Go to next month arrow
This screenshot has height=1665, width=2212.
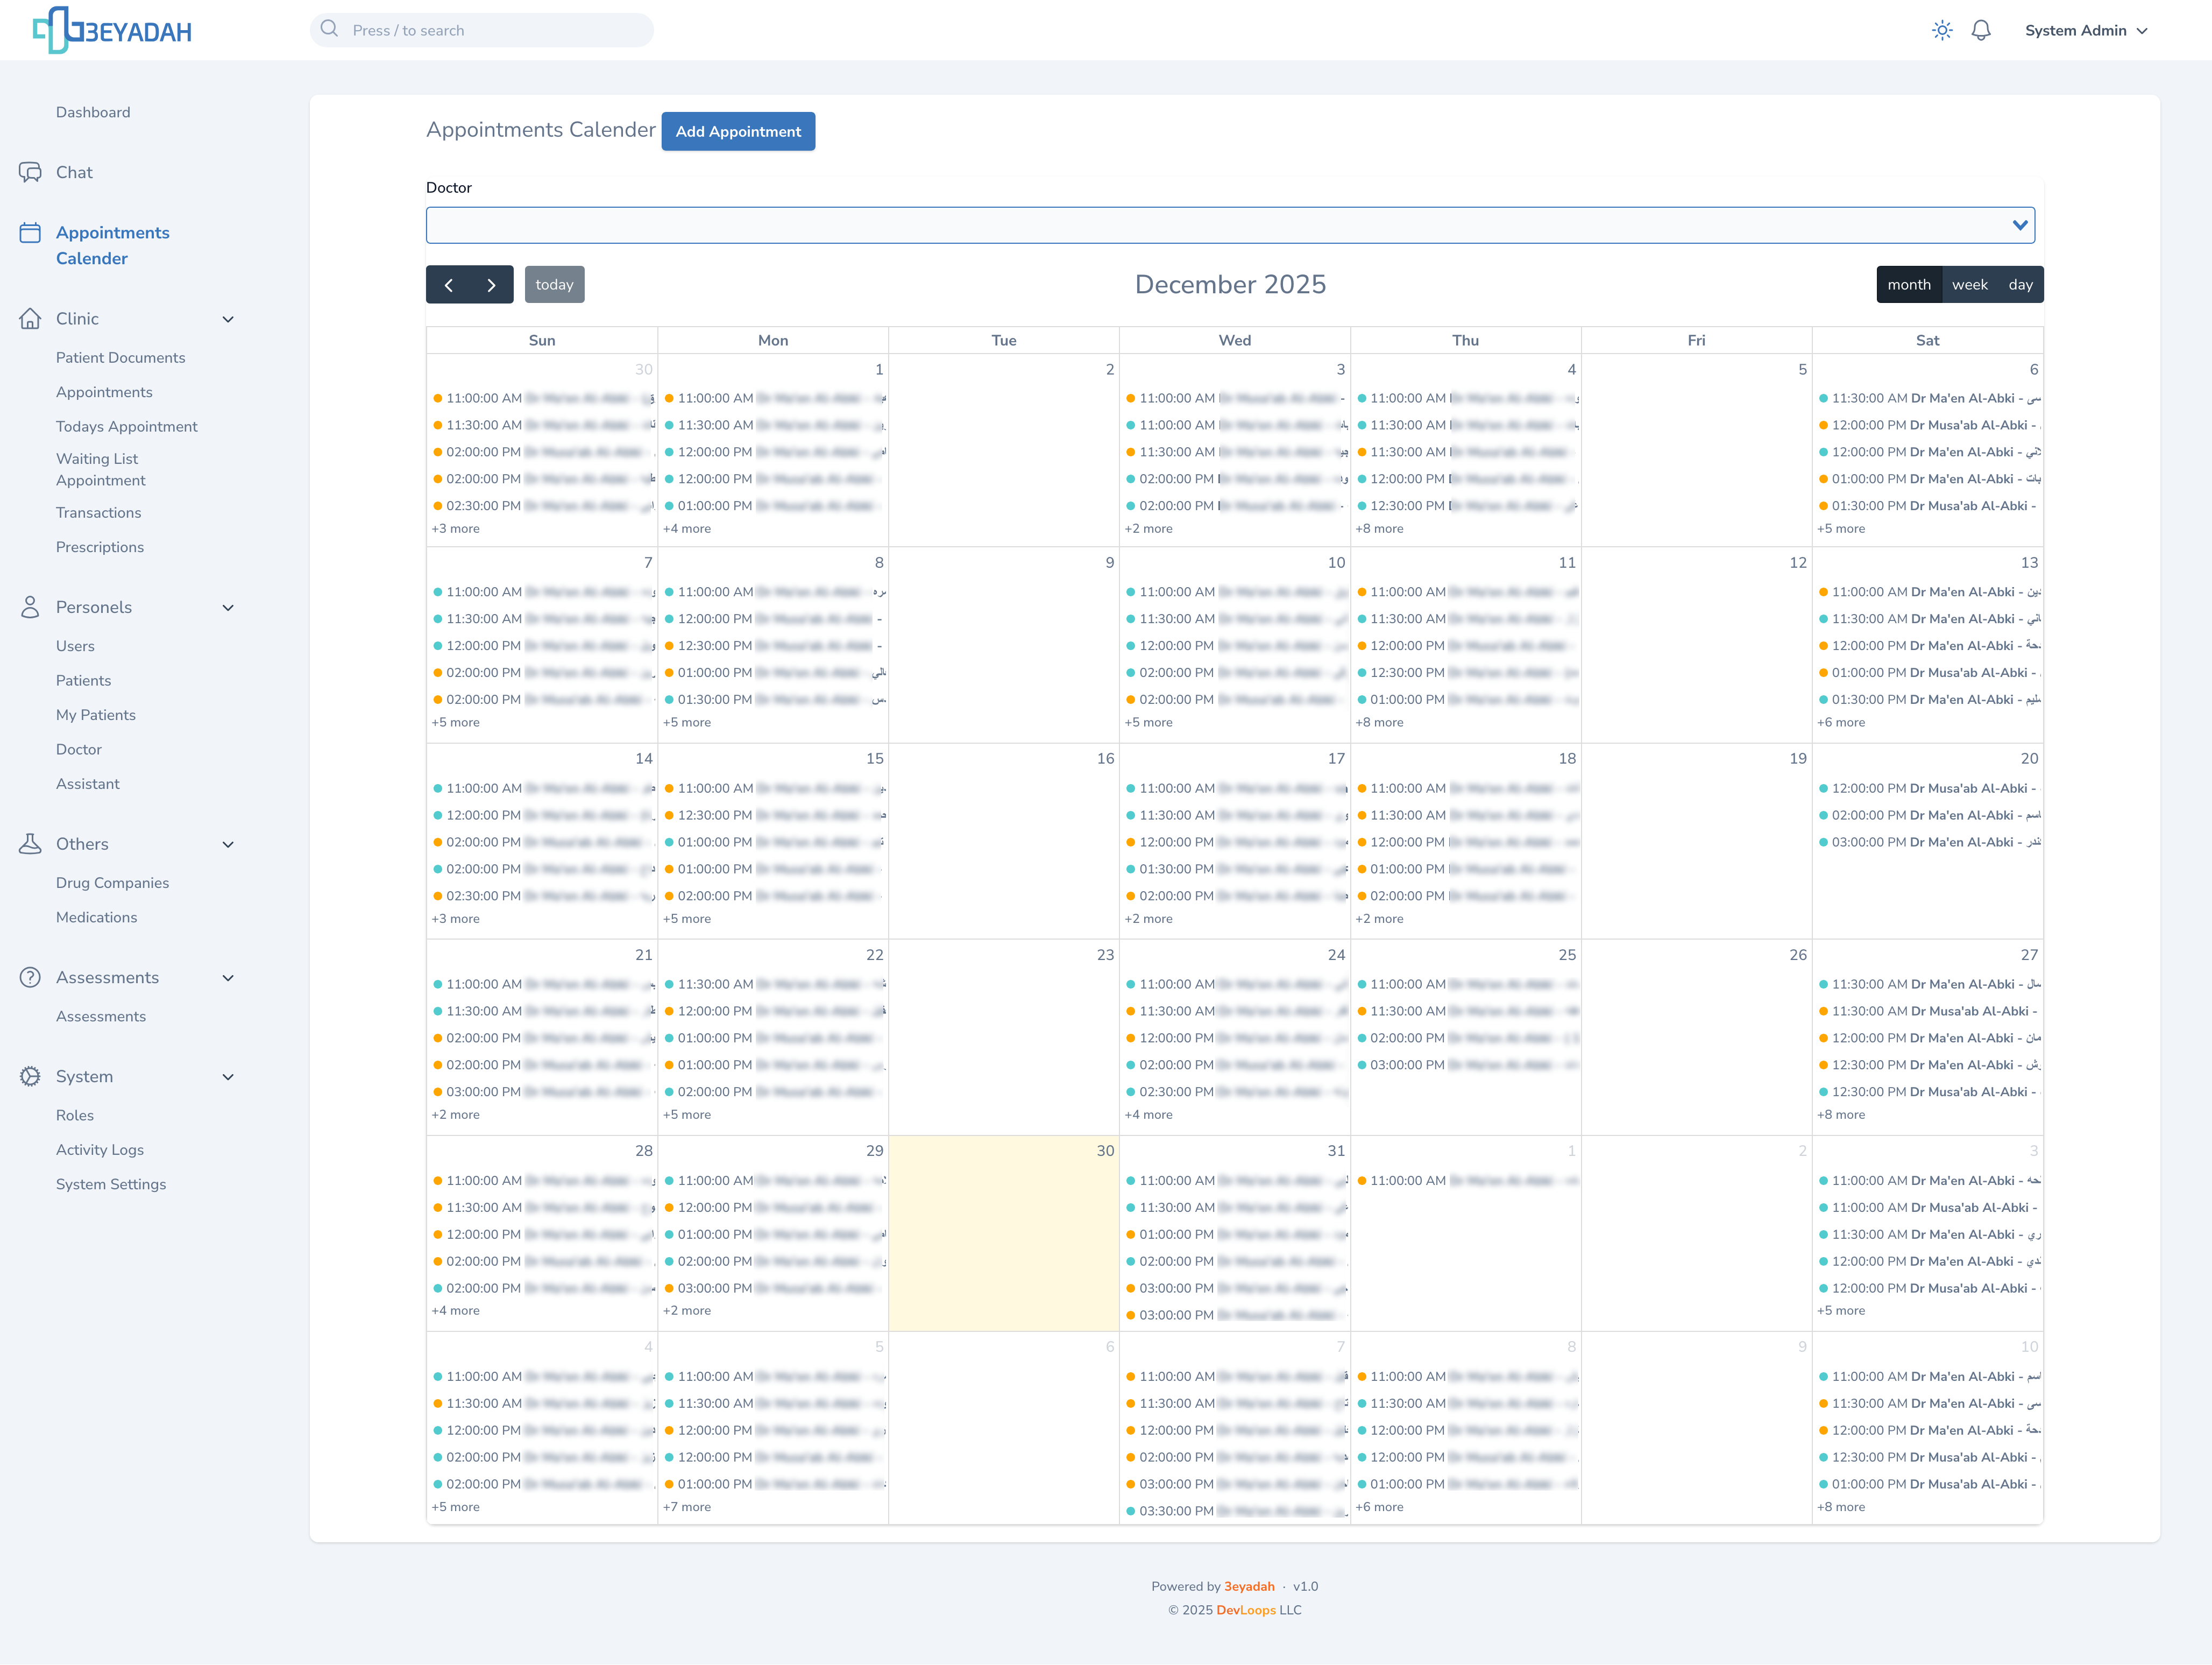pos(491,284)
